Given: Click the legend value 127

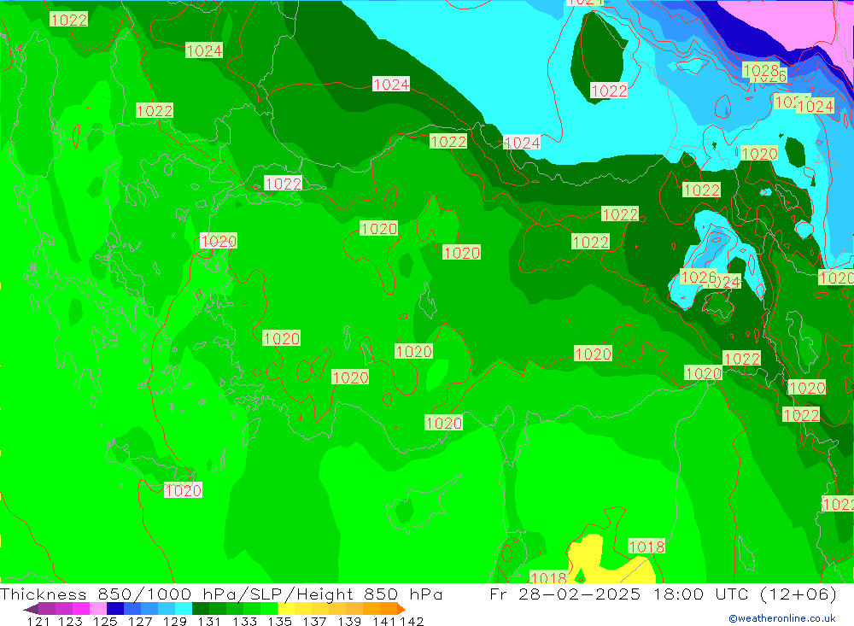Looking at the screenshot, I should coord(140,621).
